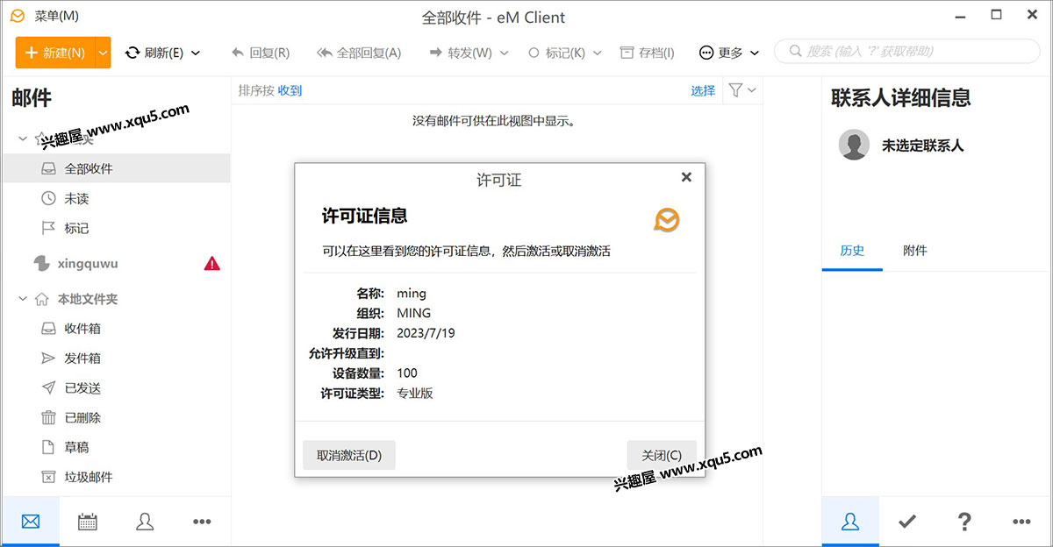Click the search magnifier icon
The height and width of the screenshot is (547, 1053).
[795, 52]
